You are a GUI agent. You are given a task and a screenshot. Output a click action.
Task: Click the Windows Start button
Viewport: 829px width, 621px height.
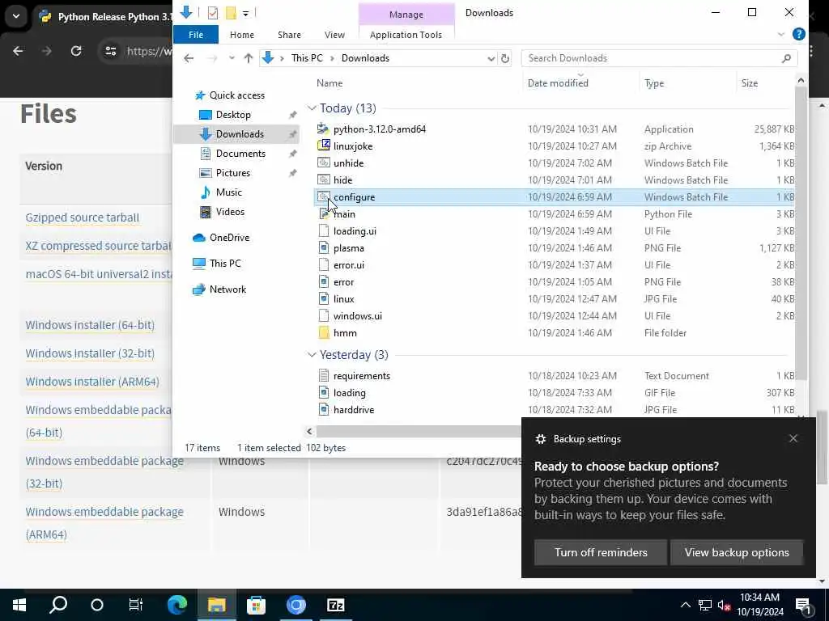(x=19, y=605)
